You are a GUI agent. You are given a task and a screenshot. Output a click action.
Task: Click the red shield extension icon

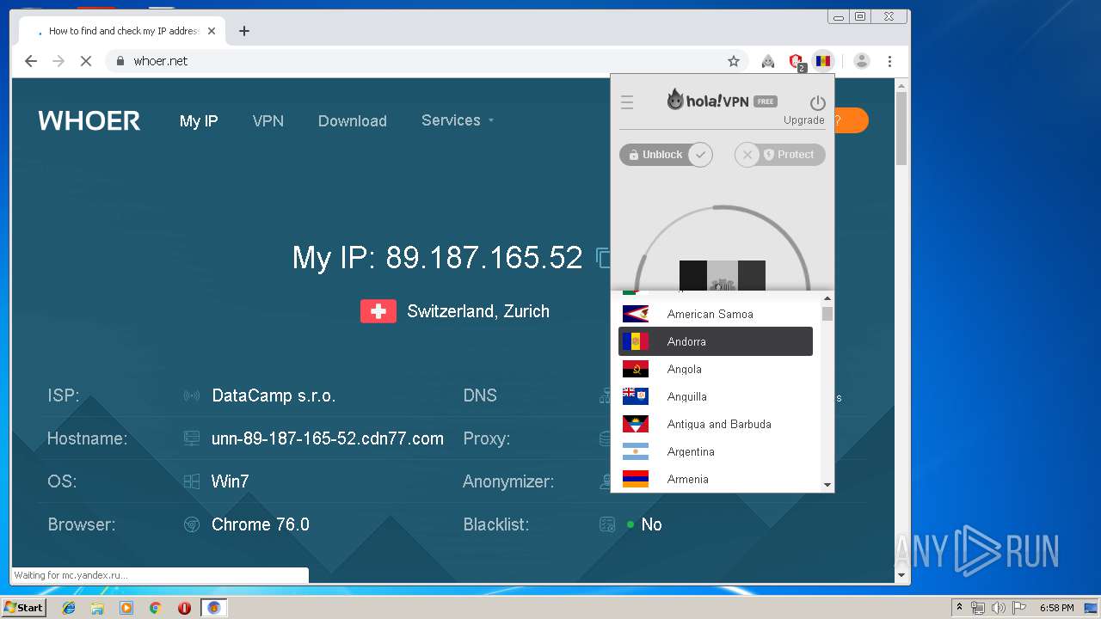pos(796,61)
